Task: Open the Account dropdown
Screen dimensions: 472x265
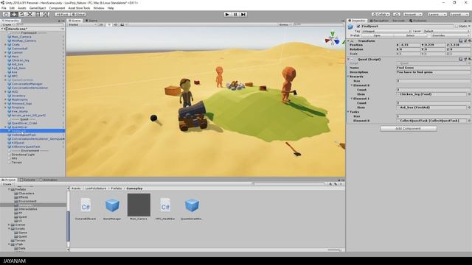Action: [x=412, y=15]
